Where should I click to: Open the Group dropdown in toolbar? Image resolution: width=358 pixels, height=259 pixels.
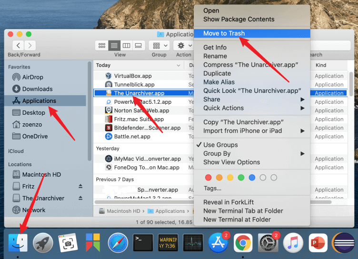pyautogui.click(x=159, y=45)
